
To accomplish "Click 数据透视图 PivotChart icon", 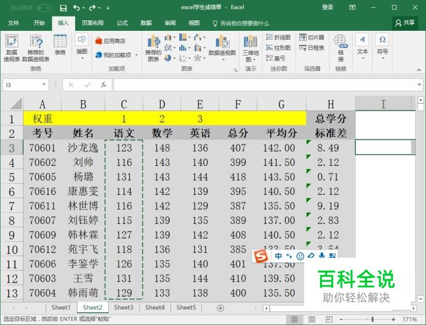I will click(x=222, y=47).
